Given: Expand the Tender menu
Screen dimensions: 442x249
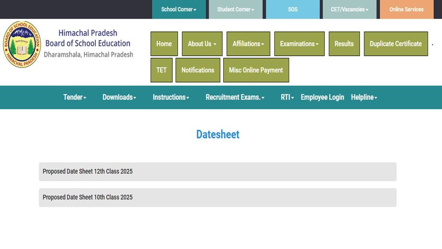Looking at the screenshot, I should tap(75, 97).
